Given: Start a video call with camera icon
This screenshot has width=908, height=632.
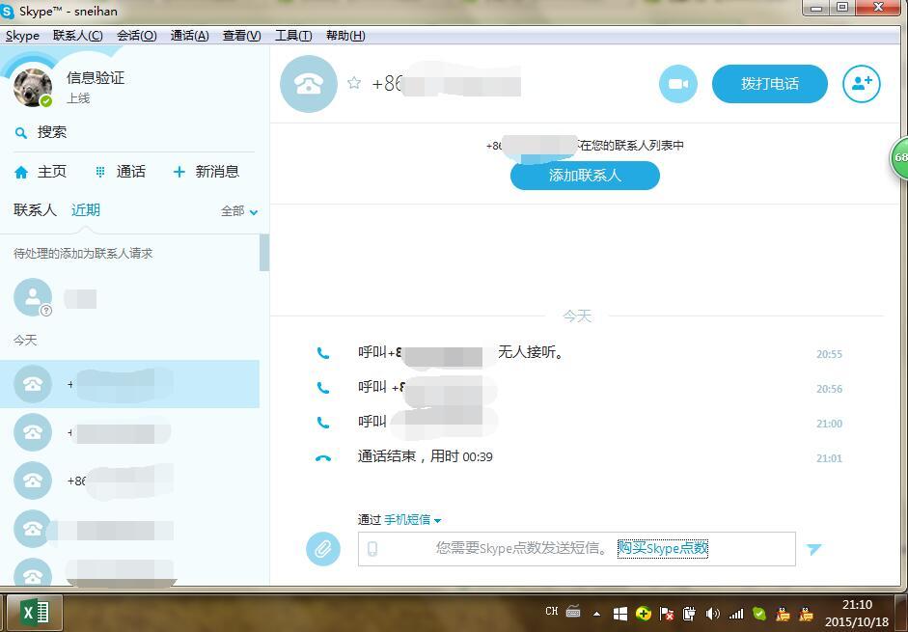Looking at the screenshot, I should click(677, 84).
